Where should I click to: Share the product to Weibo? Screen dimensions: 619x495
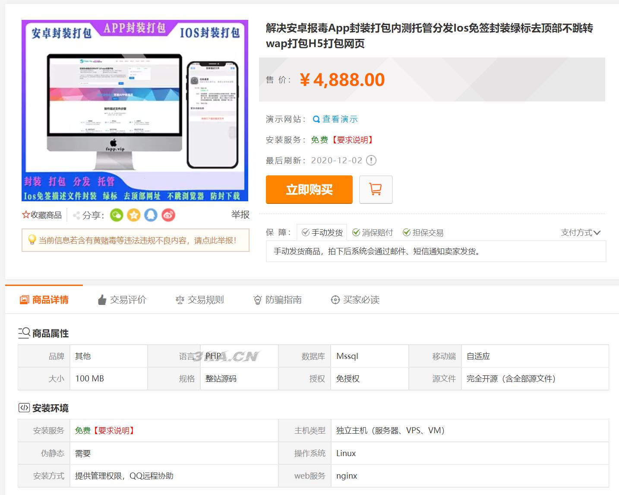click(x=168, y=215)
